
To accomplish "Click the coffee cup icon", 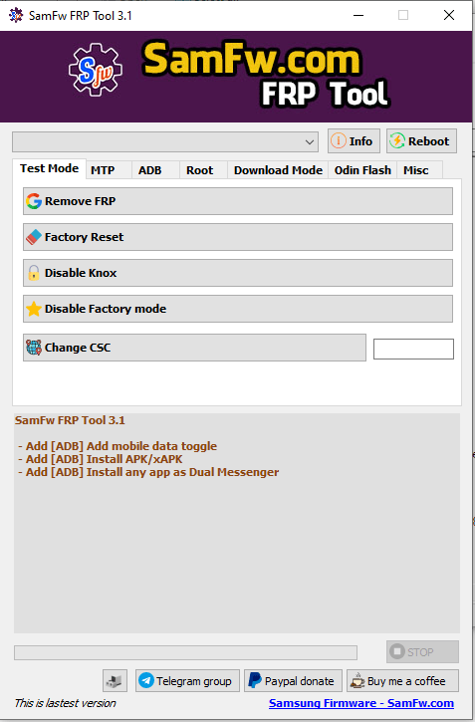I will tap(357, 680).
